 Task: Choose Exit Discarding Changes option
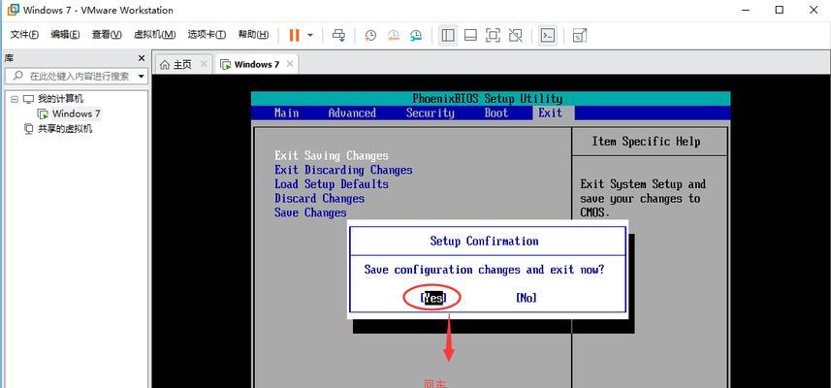pyautogui.click(x=343, y=170)
